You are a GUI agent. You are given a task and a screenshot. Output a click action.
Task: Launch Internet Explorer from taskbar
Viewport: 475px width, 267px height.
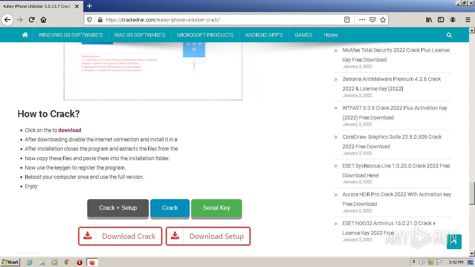[x=30, y=262]
